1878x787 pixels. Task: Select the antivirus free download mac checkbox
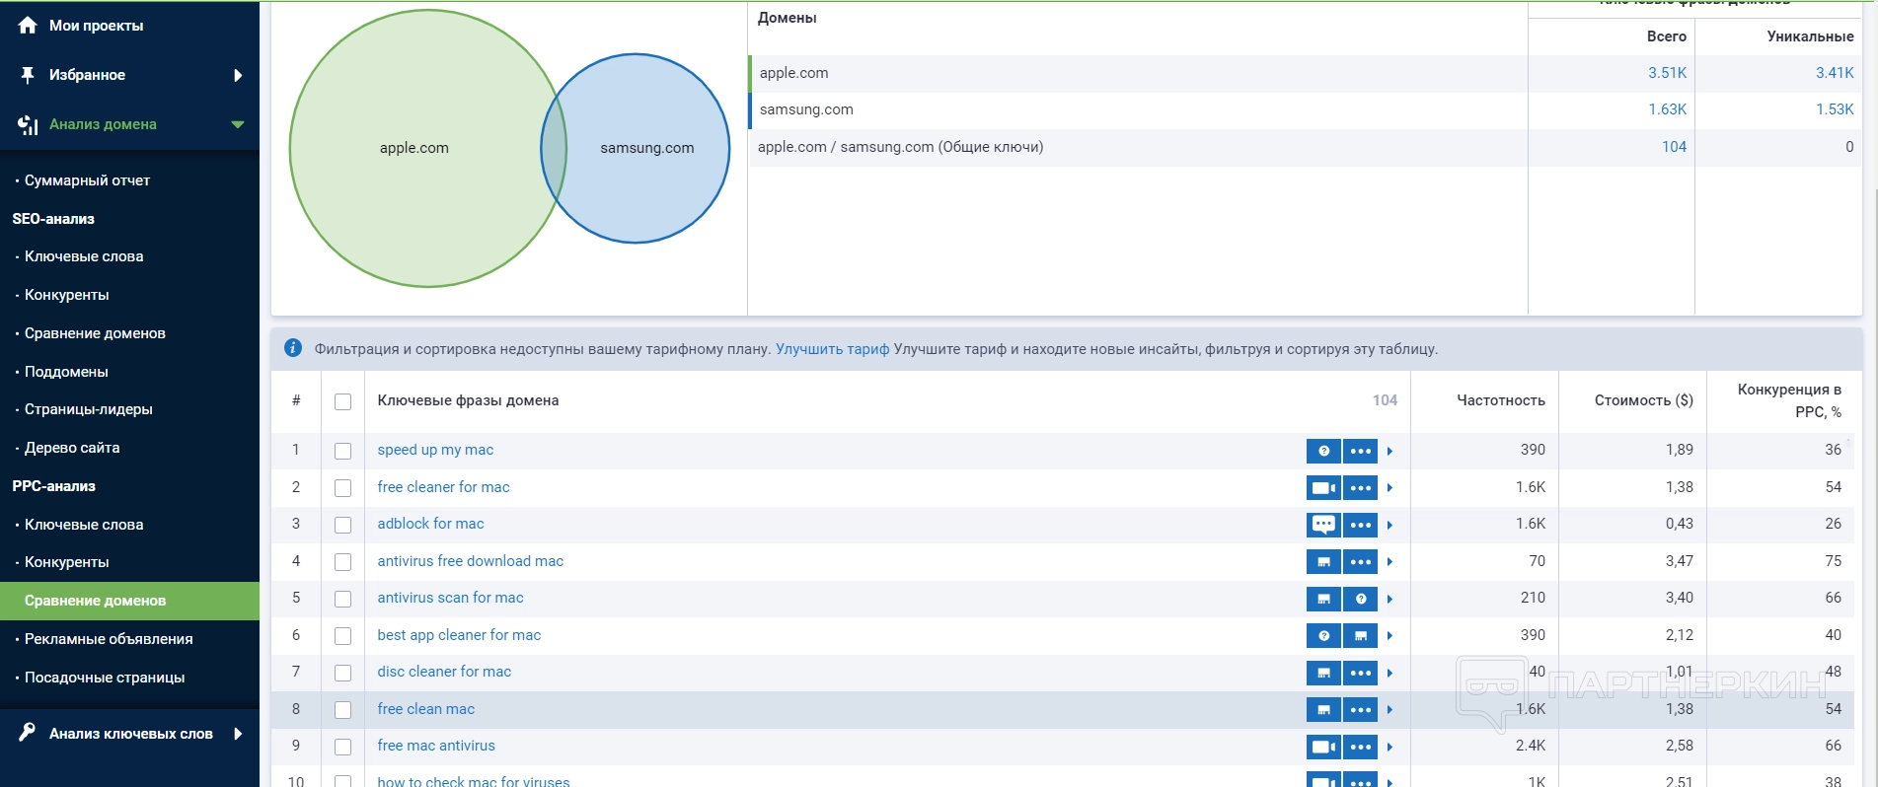tap(342, 562)
